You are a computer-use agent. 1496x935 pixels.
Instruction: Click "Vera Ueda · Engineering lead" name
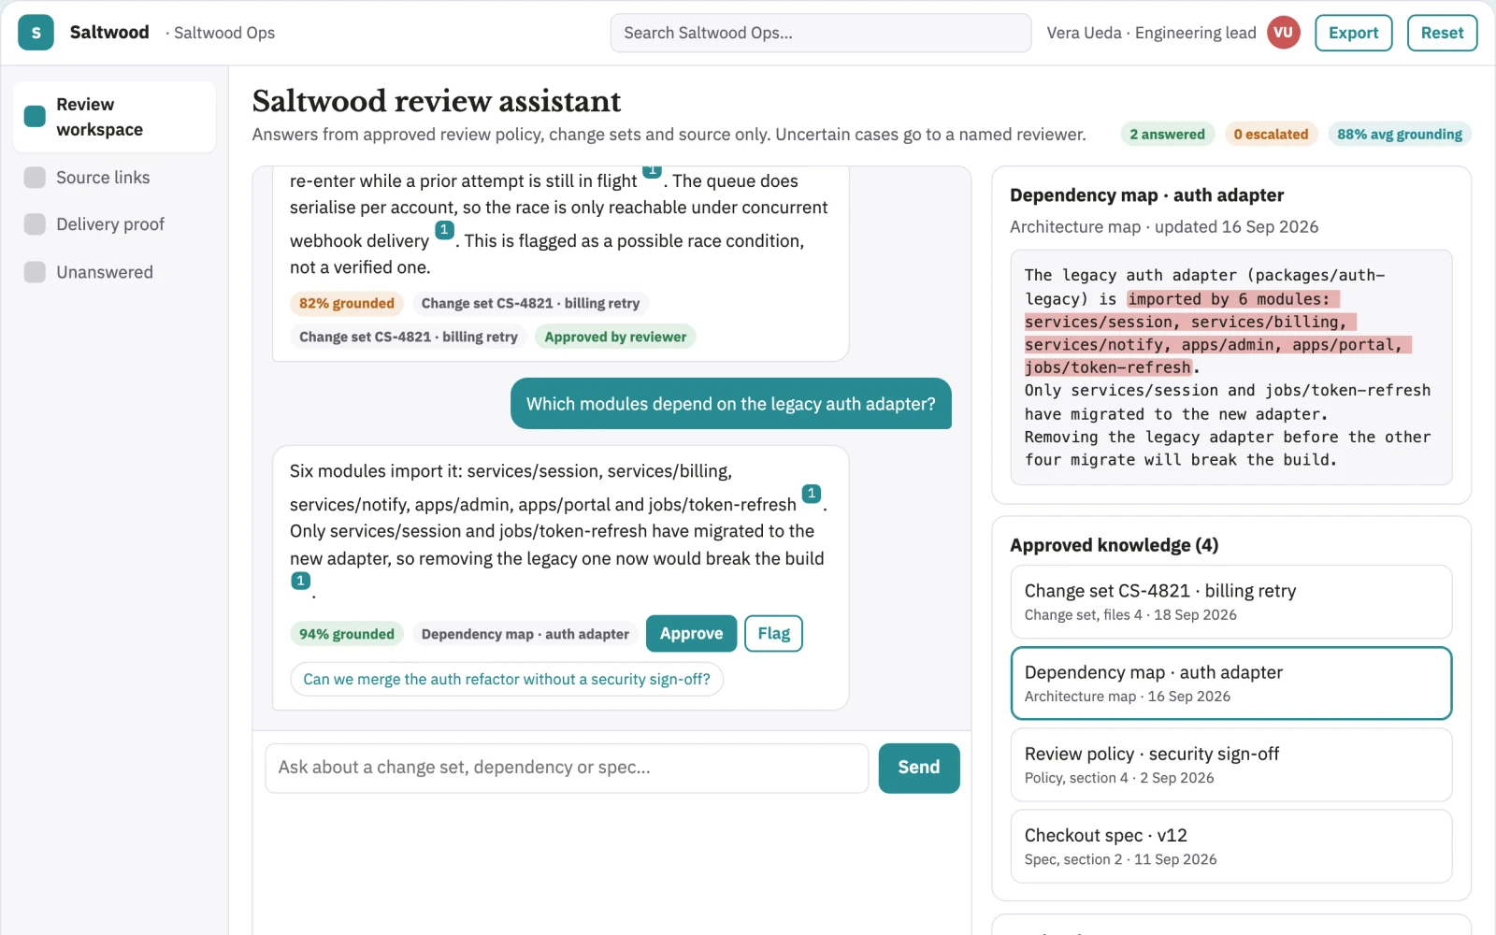pyautogui.click(x=1151, y=33)
